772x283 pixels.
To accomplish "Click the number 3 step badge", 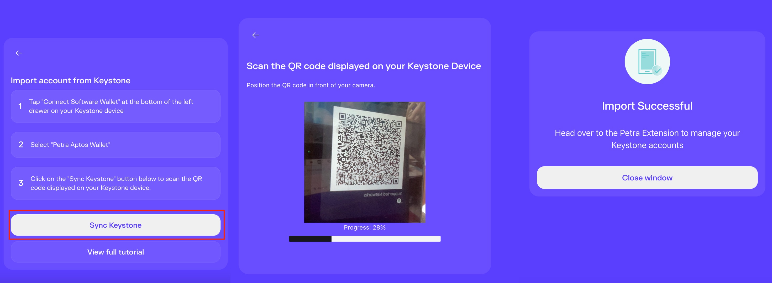I will pos(21,183).
